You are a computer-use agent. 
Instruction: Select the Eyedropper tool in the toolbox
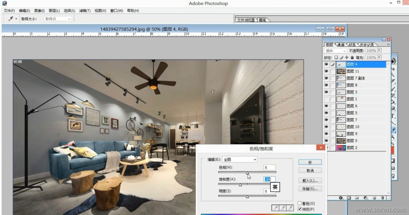click(394, 130)
